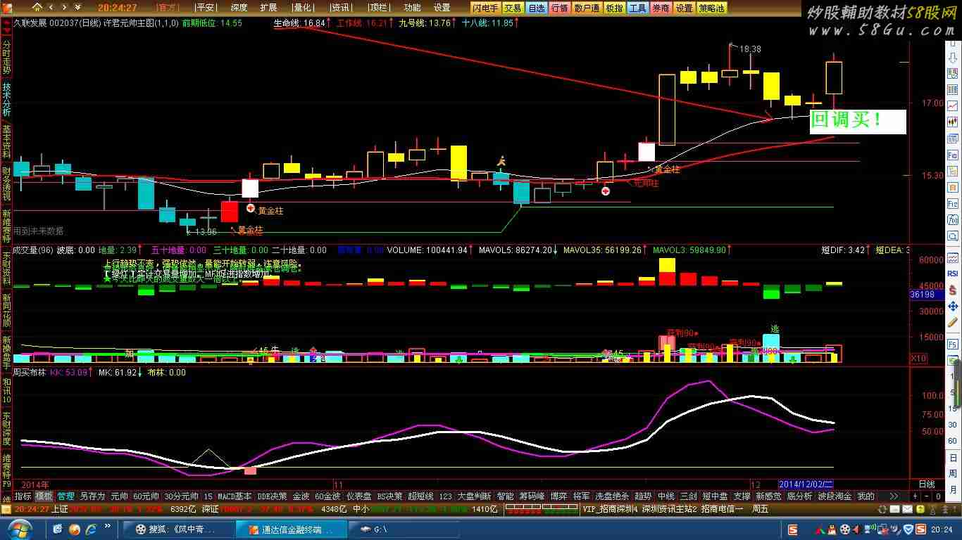Click the down arrow icon in right toolbar
The height and width of the screenshot is (540, 962).
tap(953, 57)
